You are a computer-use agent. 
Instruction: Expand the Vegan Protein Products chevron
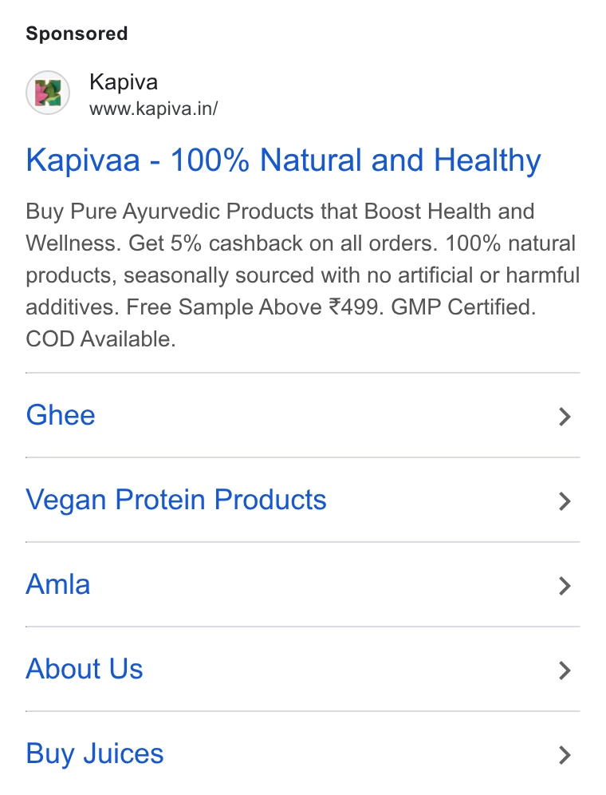tap(565, 501)
